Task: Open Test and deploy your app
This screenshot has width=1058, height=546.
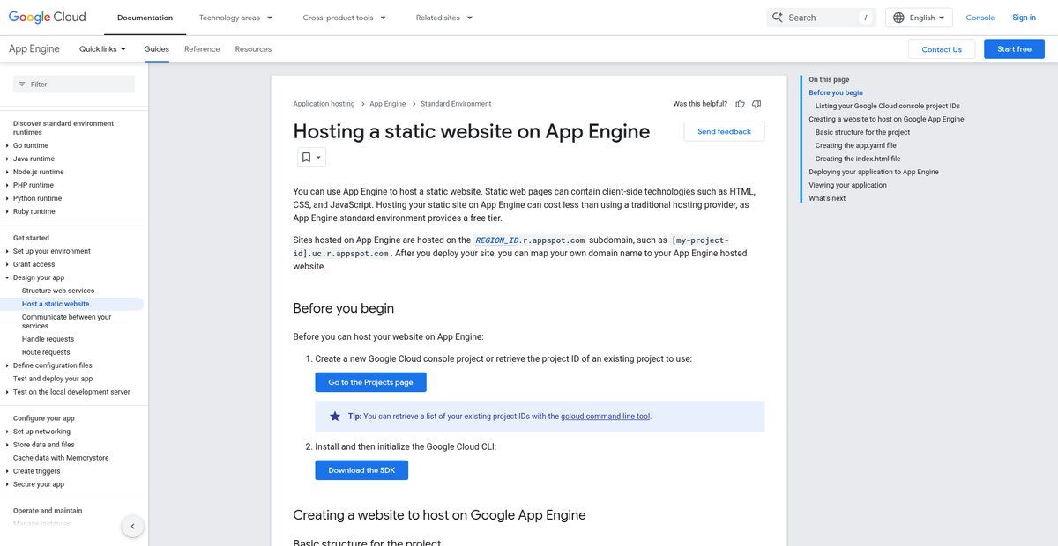Action: (x=53, y=379)
